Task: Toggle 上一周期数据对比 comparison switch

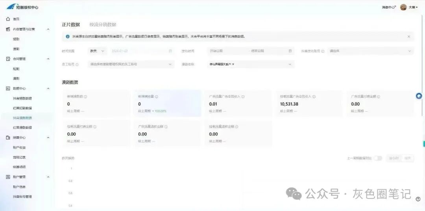Action: tap(378, 158)
